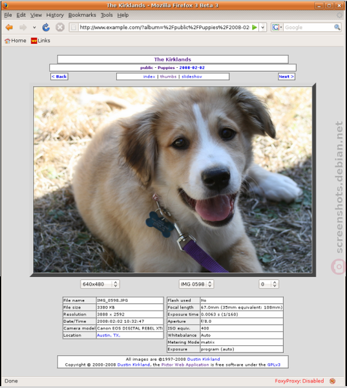The image size is (347, 388).
Task: Reload the page with the refresh icon
Action: (46, 27)
